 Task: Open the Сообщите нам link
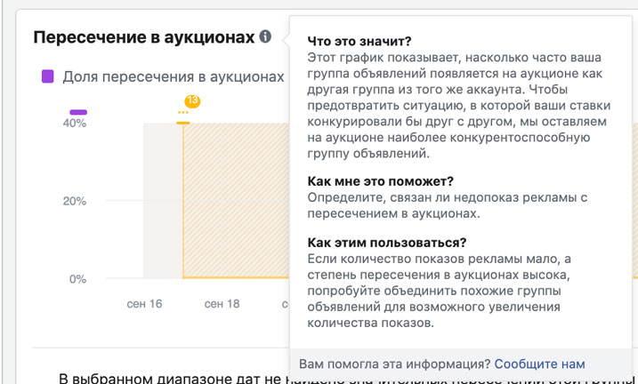coord(539,364)
